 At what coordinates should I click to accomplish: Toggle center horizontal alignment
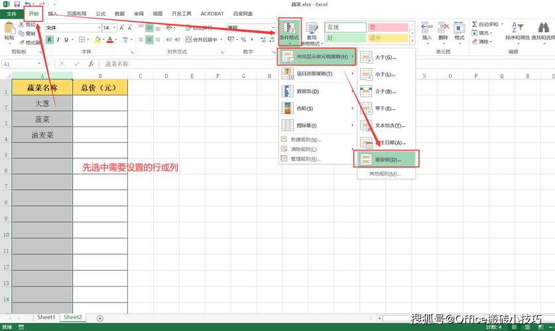149,40
